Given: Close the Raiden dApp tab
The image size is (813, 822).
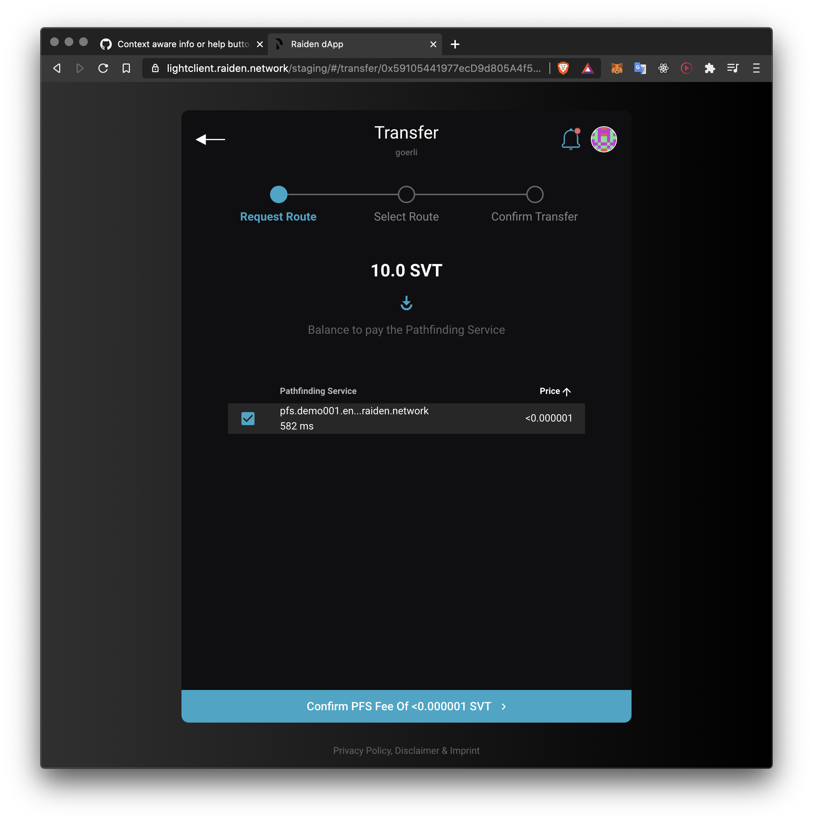Looking at the screenshot, I should coord(433,44).
